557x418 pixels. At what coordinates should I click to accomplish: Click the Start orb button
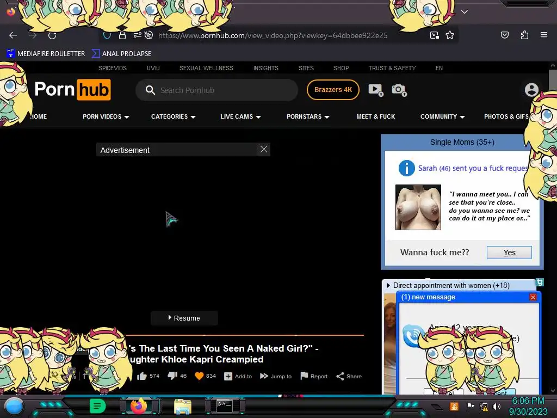14,406
